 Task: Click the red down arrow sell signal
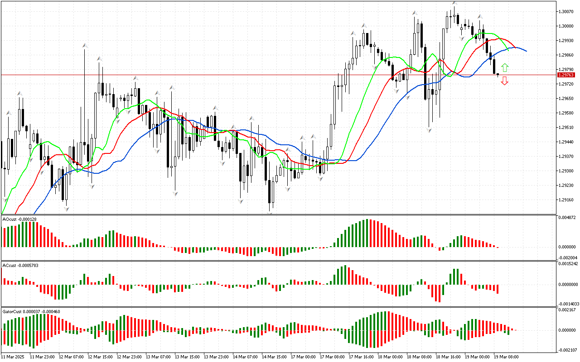tap(505, 81)
